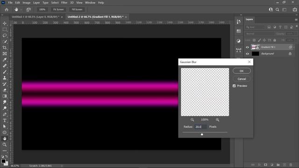Click the foreground color swatch

point(3,161)
